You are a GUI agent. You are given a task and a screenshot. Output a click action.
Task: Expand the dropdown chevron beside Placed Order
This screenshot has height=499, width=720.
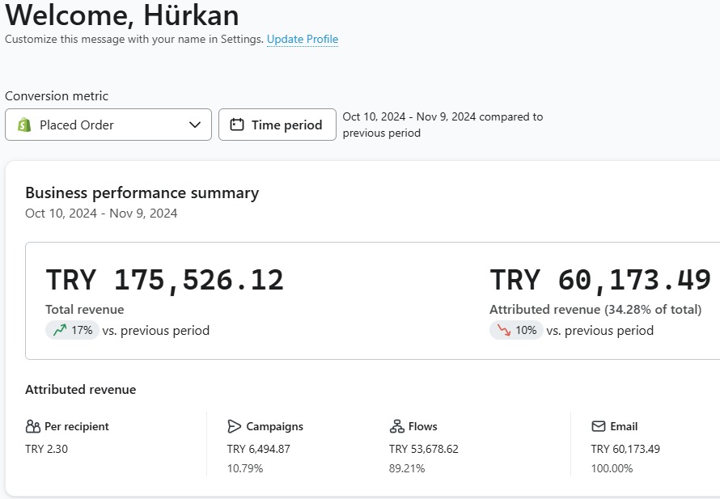195,125
